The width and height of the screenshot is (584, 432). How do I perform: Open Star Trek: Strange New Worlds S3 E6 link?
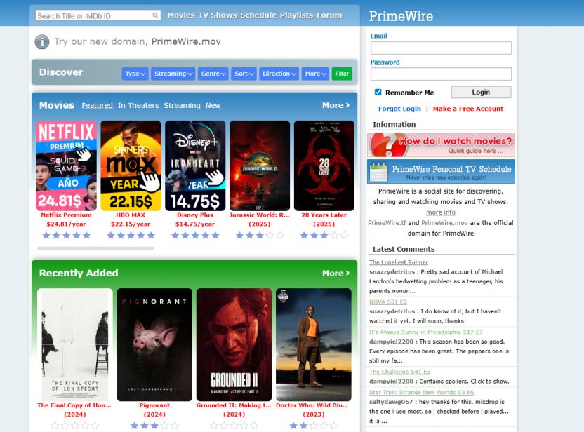[x=421, y=393]
